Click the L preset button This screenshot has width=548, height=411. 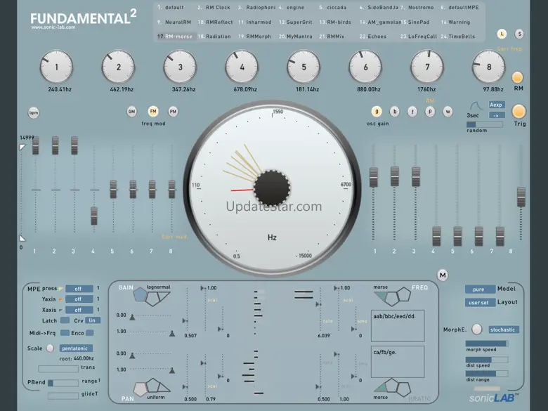[x=502, y=34]
